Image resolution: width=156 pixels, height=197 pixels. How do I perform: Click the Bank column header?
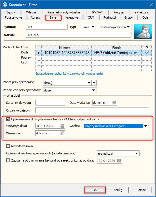click(x=117, y=48)
